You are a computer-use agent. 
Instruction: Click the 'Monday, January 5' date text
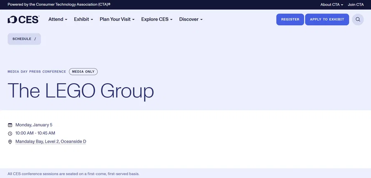pyautogui.click(x=34, y=125)
